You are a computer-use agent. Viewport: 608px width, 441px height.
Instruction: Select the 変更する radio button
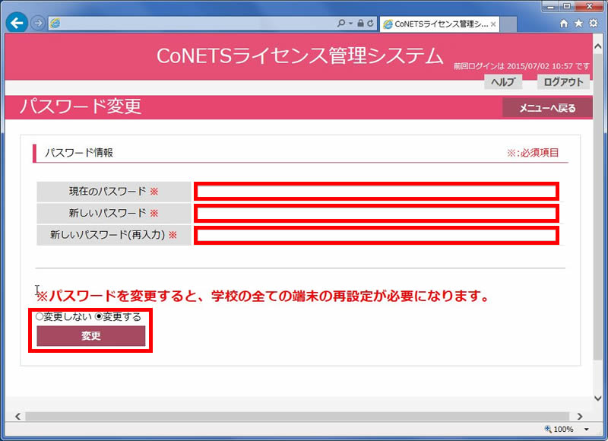[99, 316]
